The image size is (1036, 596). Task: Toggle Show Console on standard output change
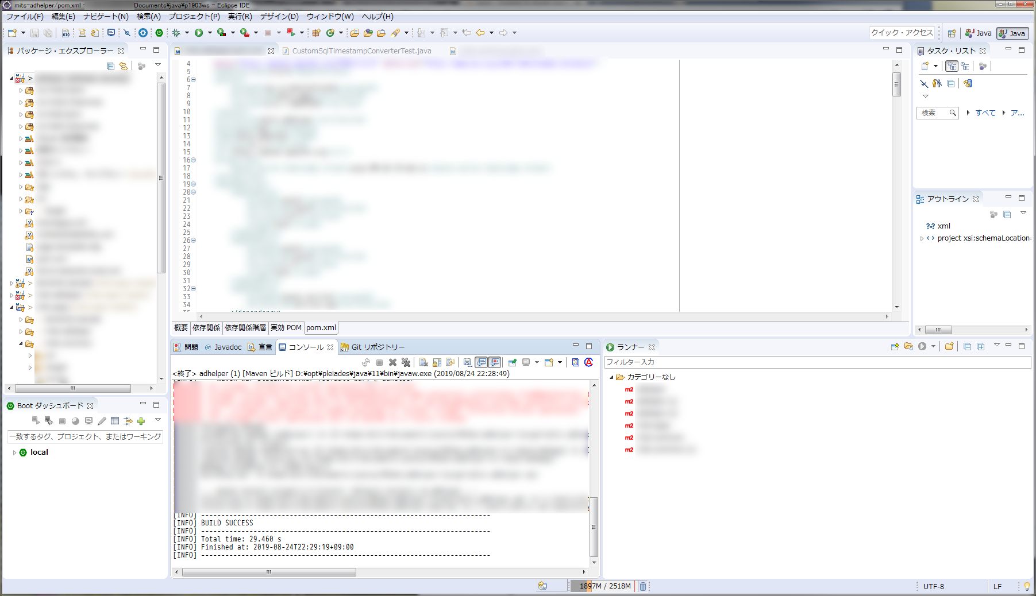(x=481, y=362)
